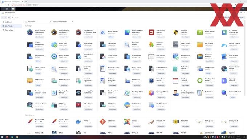Click Probieren under Antivirus by McAfee

[x=160, y=37]
